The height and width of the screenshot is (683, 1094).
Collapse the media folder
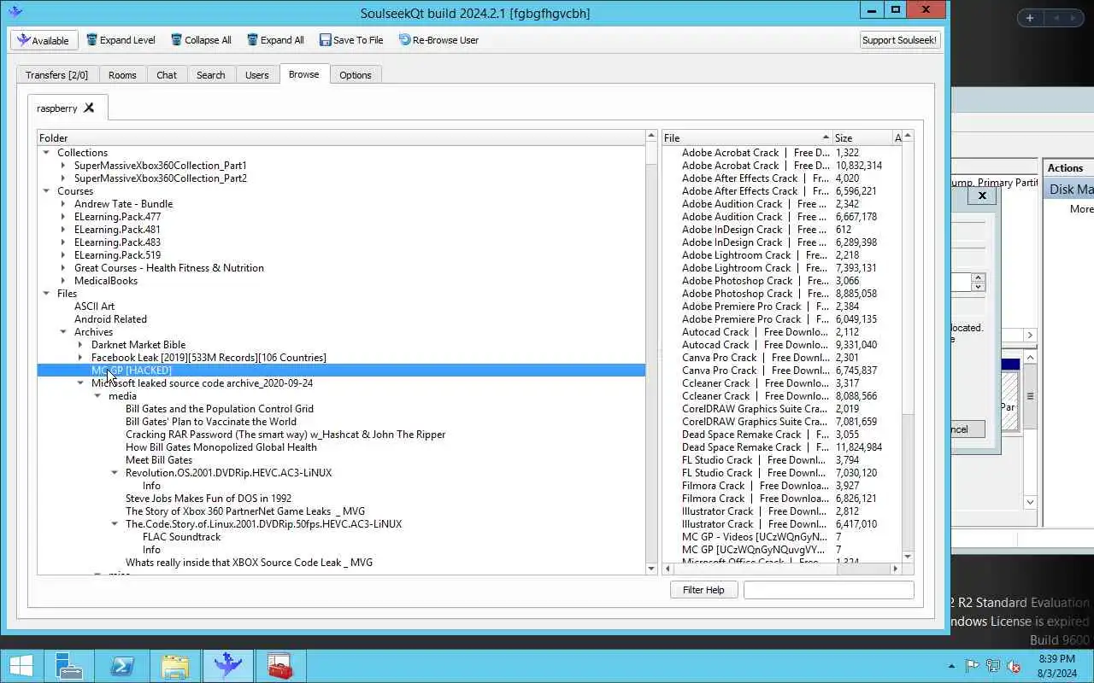pyautogui.click(x=97, y=396)
